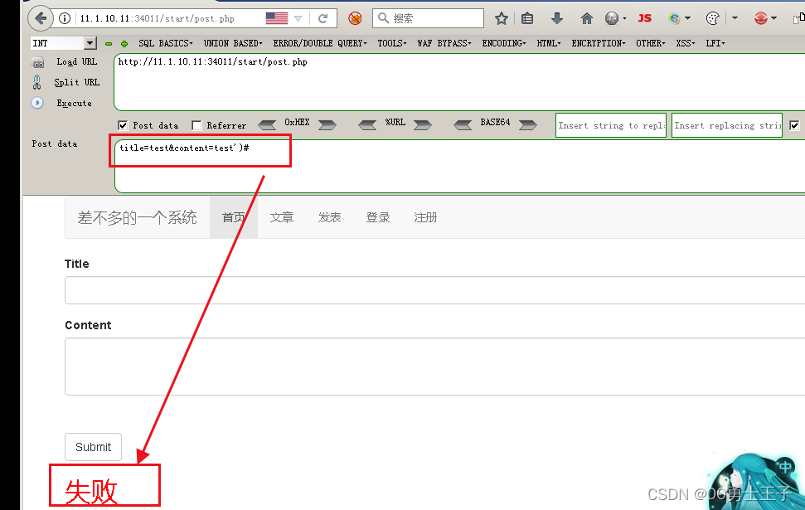Open ERROR/DOUBLE QUERY menu

click(x=320, y=43)
